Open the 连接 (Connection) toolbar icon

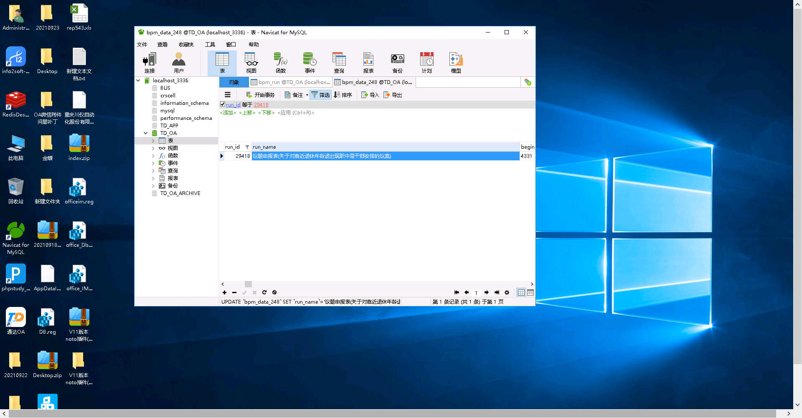[x=150, y=63]
